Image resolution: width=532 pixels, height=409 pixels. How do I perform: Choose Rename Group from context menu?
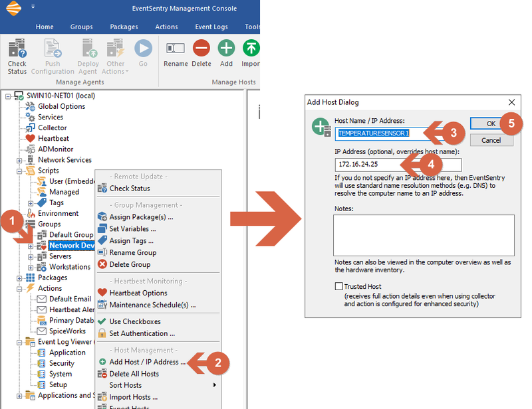tap(132, 252)
